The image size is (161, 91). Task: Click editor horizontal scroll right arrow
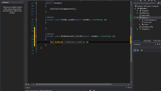(x=129, y=84)
